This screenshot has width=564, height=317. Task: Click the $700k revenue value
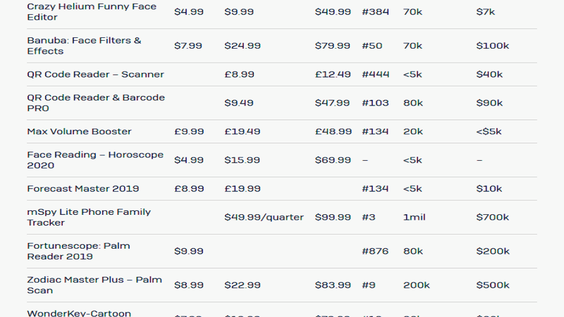click(x=493, y=217)
